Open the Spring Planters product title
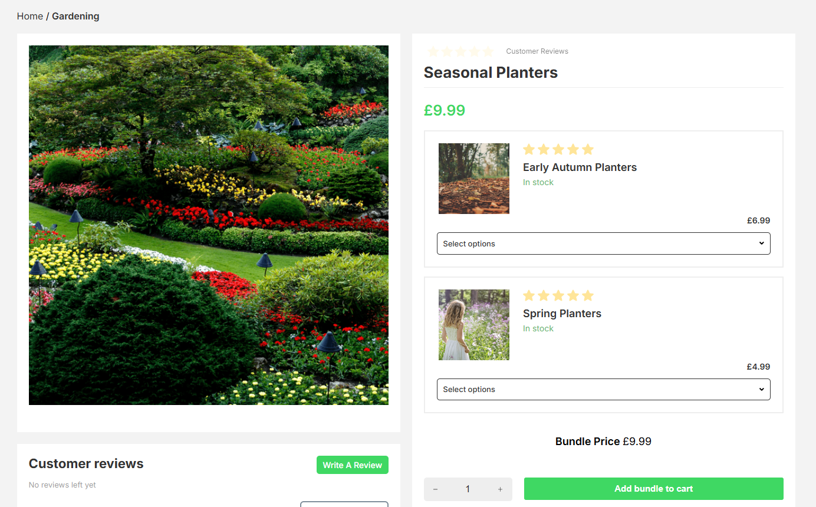The image size is (816, 507). point(562,314)
